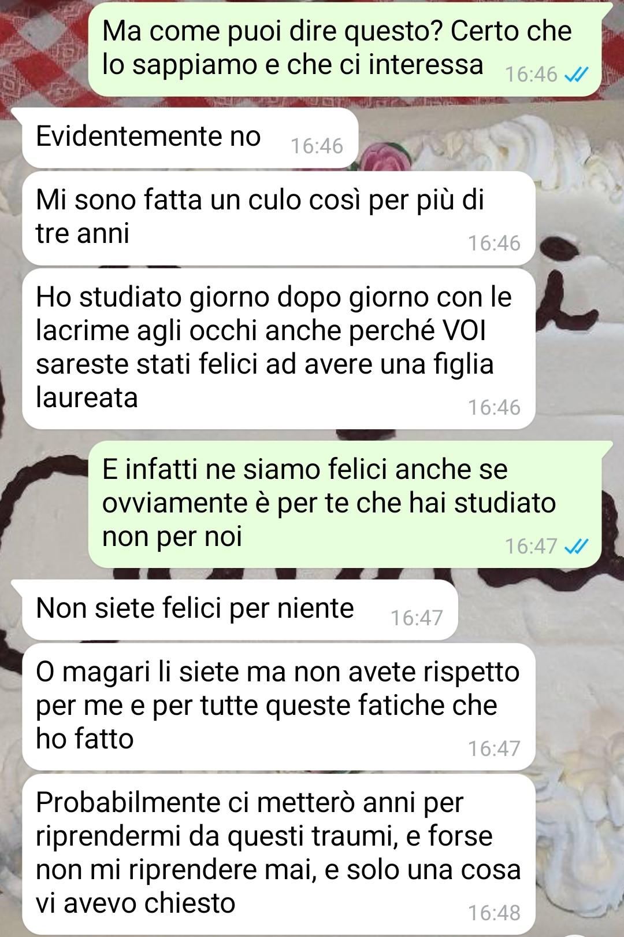
Task: Tap the 'Probabilmente ci metterò anni' message
Action: [278, 854]
